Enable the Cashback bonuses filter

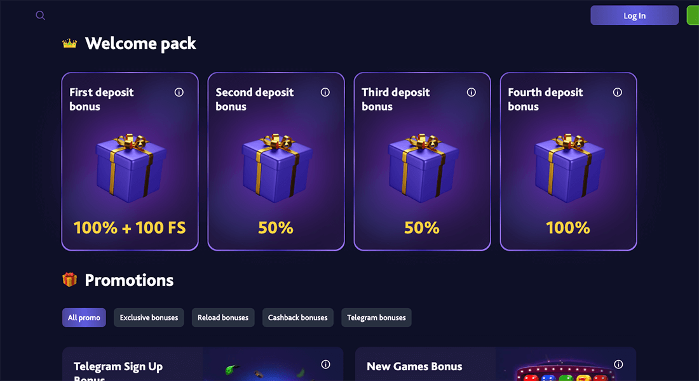click(297, 317)
